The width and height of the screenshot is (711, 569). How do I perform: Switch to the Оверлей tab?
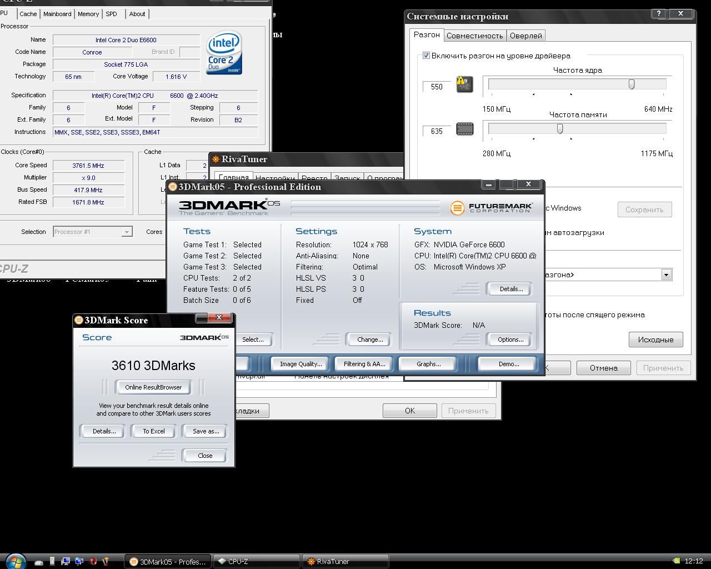point(525,36)
